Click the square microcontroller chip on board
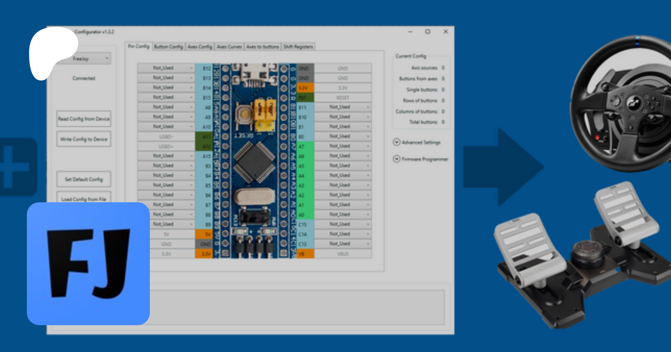 pyautogui.click(x=254, y=162)
